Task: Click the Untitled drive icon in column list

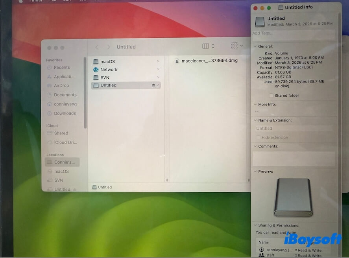Action: click(96, 85)
